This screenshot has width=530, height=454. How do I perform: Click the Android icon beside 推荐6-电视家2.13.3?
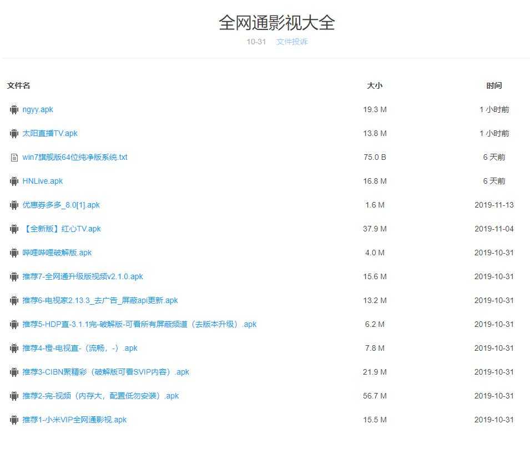coord(14,300)
